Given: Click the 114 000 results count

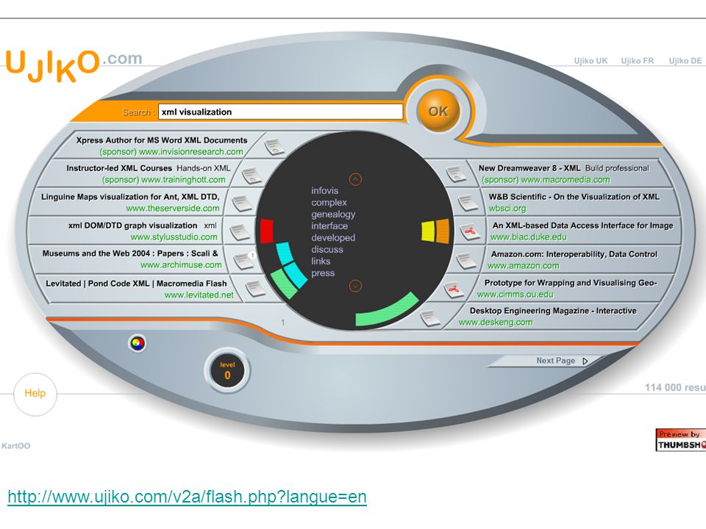Looking at the screenshot, I should tap(675, 387).
